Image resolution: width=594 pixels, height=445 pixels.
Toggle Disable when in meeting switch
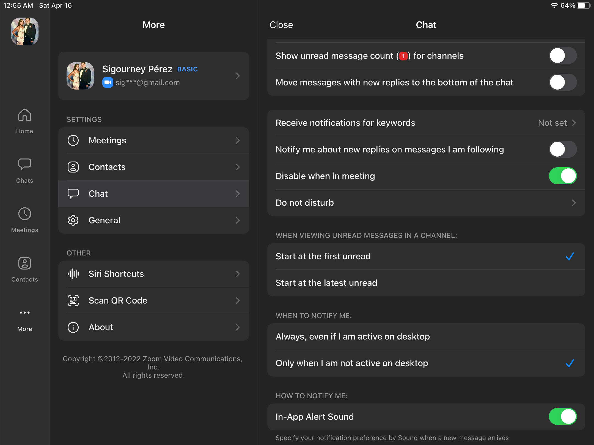tap(563, 176)
